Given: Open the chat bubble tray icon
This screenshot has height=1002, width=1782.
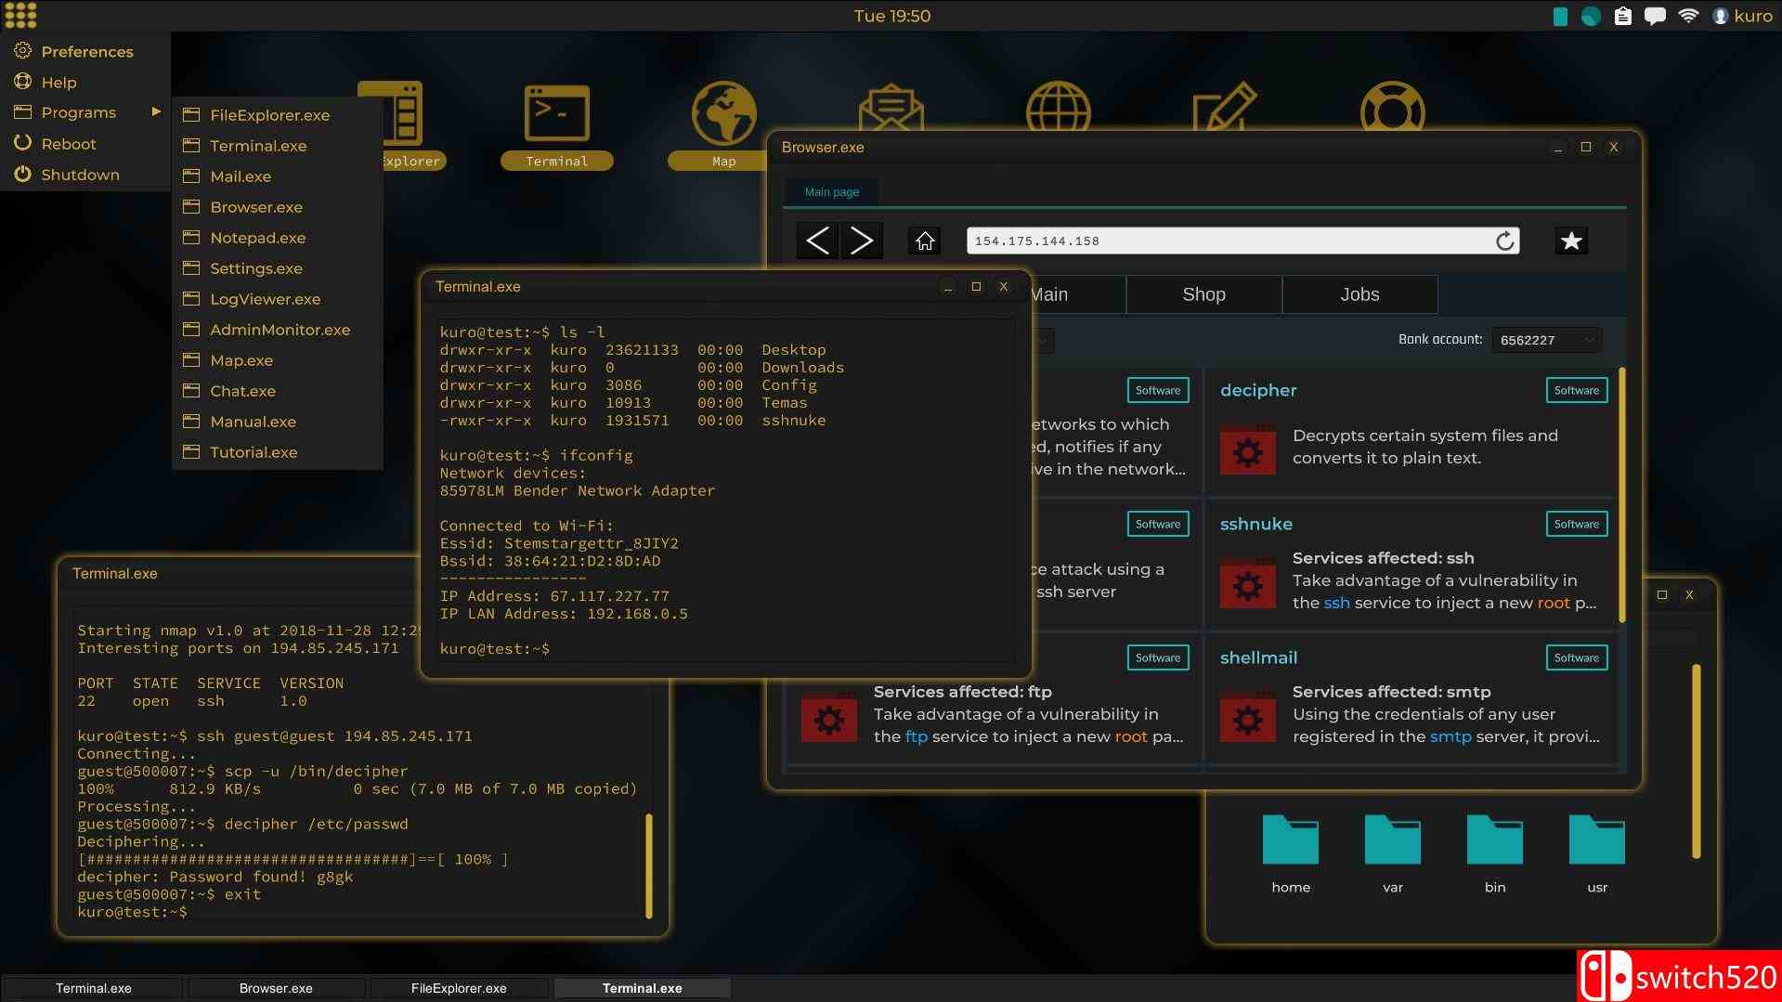Looking at the screenshot, I should [x=1655, y=16].
